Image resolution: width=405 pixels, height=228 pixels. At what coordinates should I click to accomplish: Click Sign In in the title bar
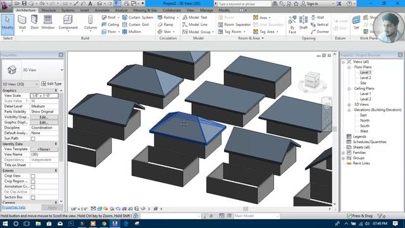(309, 4)
